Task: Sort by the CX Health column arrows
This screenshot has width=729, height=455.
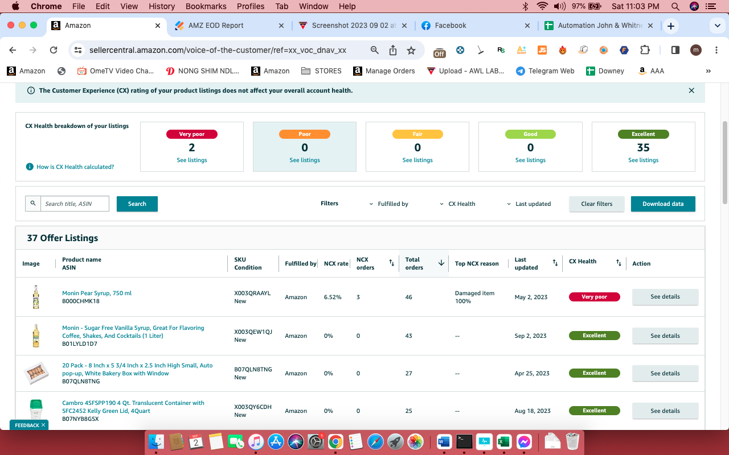Action: (x=619, y=263)
